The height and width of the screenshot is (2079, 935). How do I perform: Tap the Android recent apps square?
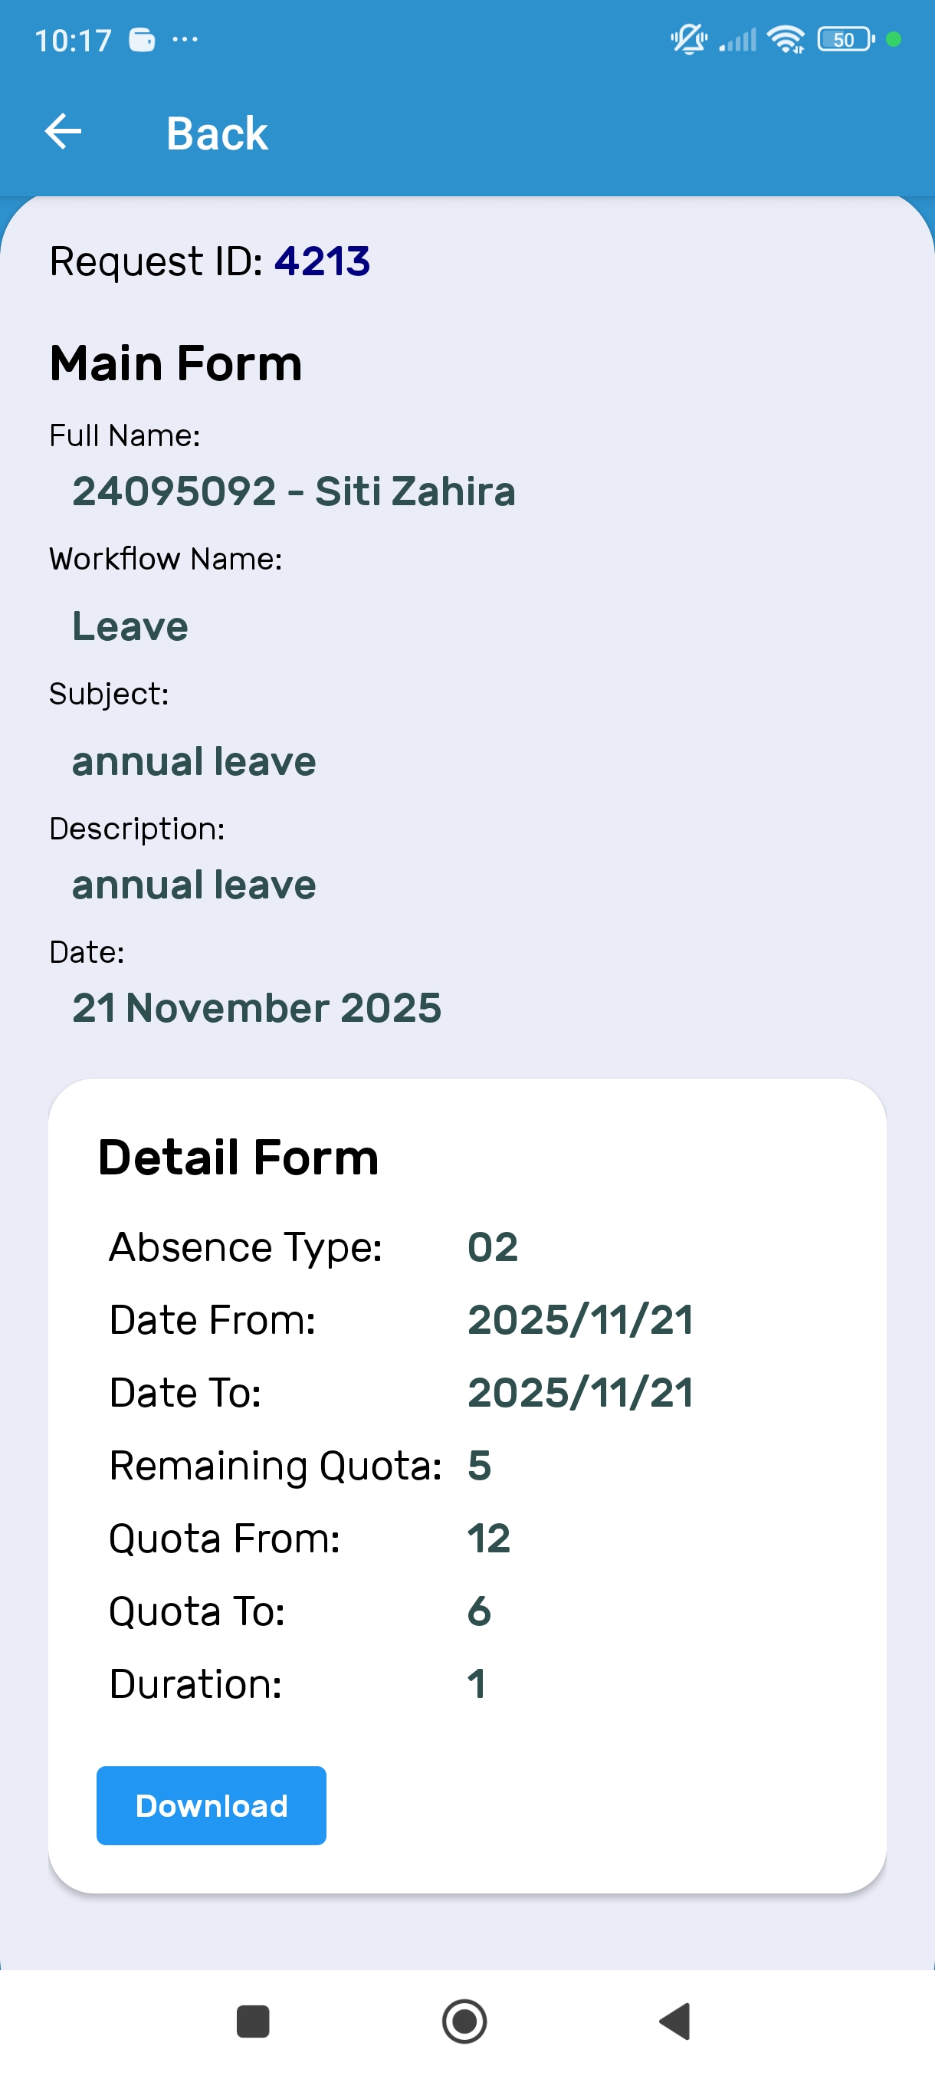252,2021
